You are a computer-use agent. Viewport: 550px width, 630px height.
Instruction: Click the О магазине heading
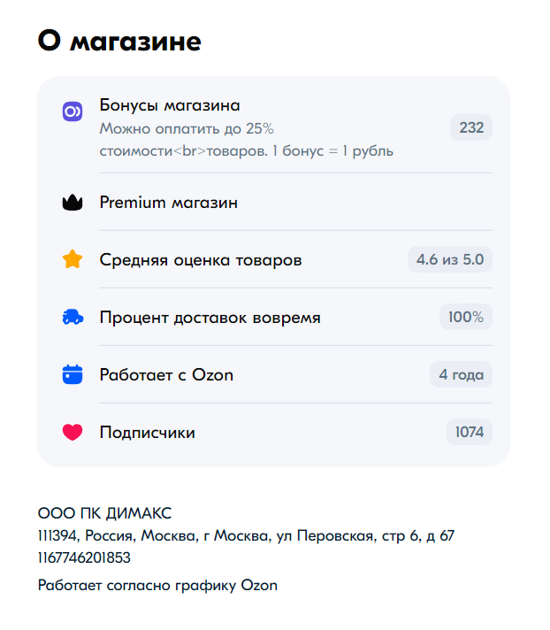coord(119,41)
